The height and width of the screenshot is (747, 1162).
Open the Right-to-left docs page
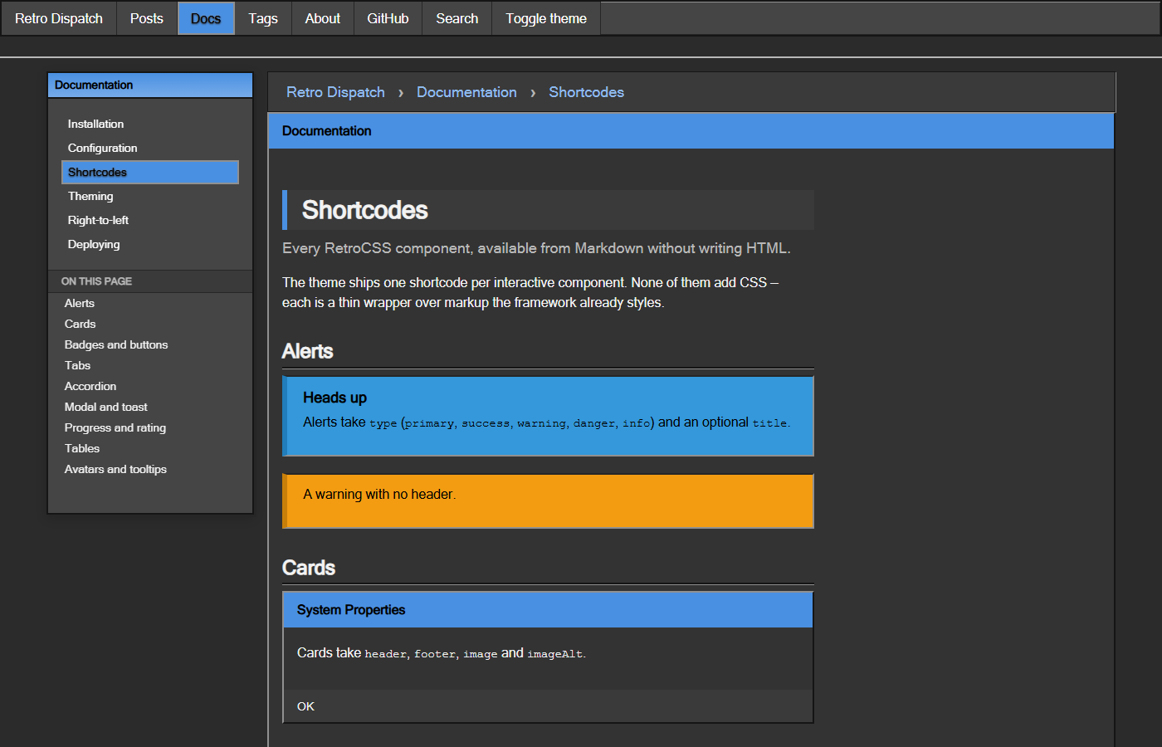pyautogui.click(x=150, y=220)
